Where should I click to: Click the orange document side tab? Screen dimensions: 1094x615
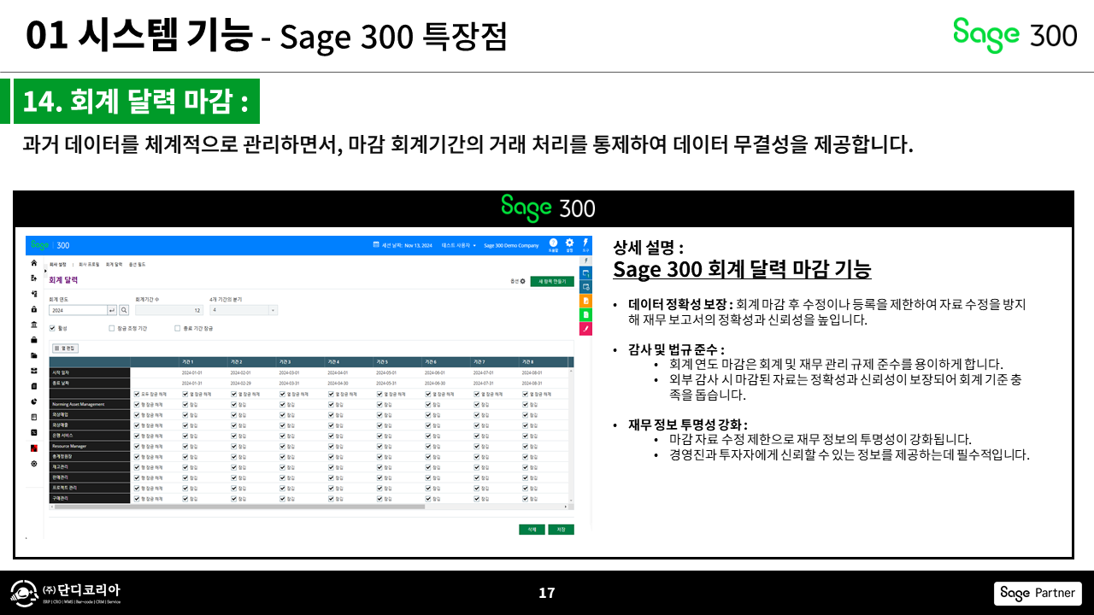pyautogui.click(x=585, y=301)
